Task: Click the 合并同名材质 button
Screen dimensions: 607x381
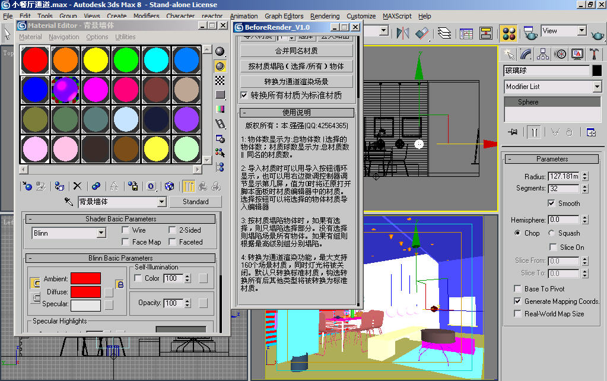Action: point(296,50)
